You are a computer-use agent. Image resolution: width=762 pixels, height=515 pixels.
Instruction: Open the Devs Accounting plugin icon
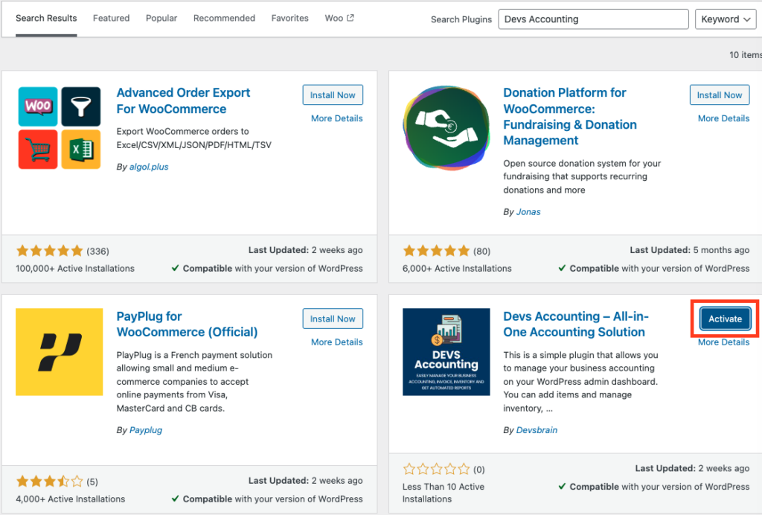[x=446, y=352]
